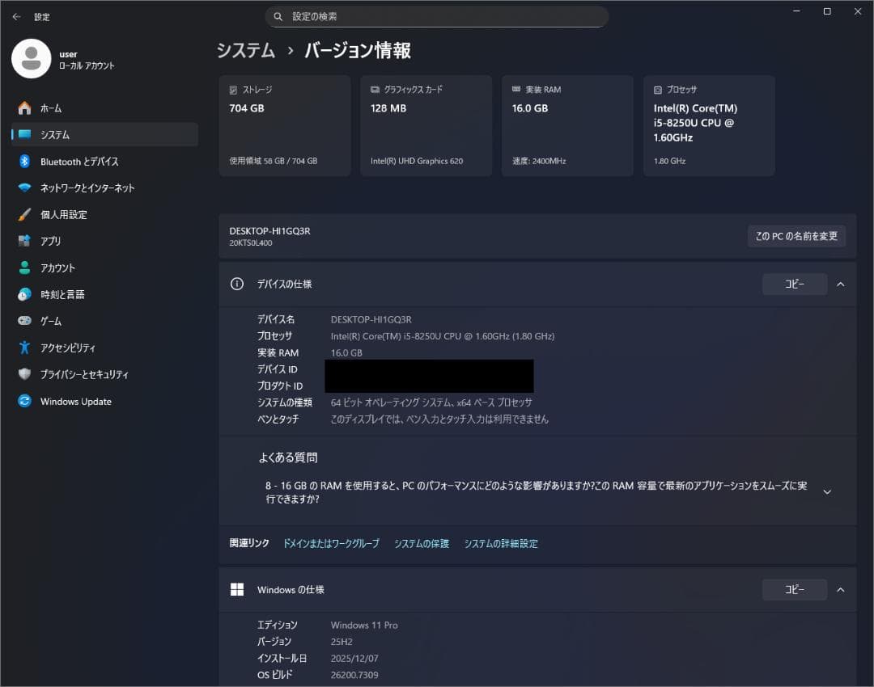Viewport: 874px width, 687px height.
Task: Click この PC の名前を変更 button
Action: [x=796, y=236]
